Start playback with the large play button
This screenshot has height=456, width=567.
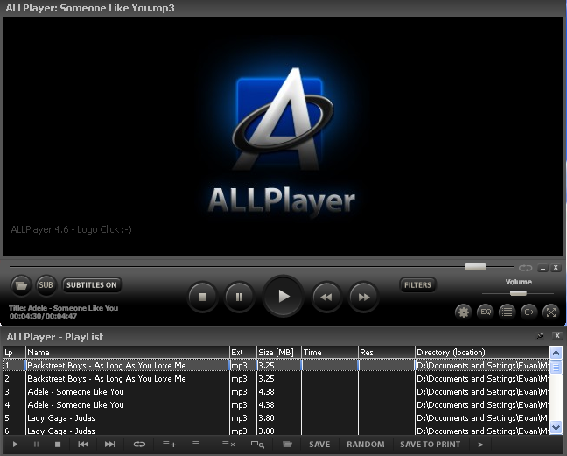[x=283, y=297]
